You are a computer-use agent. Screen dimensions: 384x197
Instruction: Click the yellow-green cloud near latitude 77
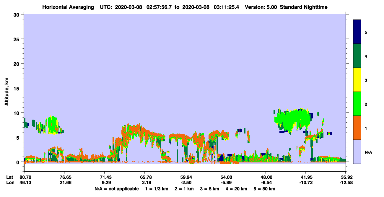click(x=52, y=125)
